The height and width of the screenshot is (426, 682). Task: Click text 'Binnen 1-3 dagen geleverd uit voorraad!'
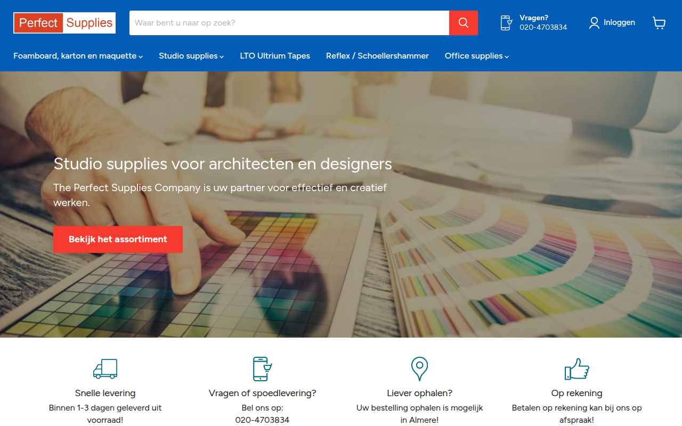coord(105,414)
